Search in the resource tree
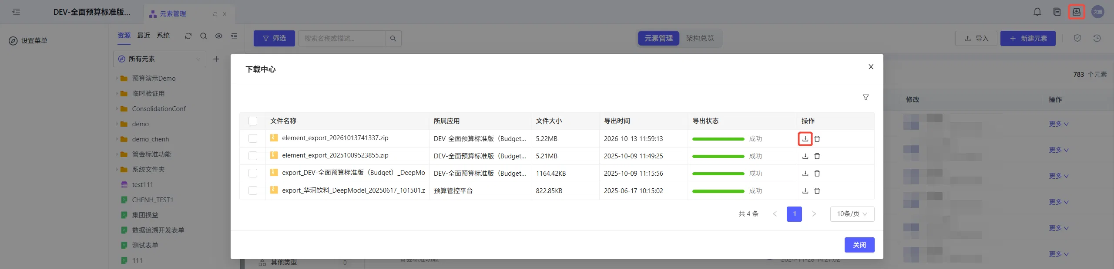 (203, 36)
